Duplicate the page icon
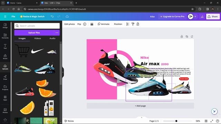 (187, 37)
